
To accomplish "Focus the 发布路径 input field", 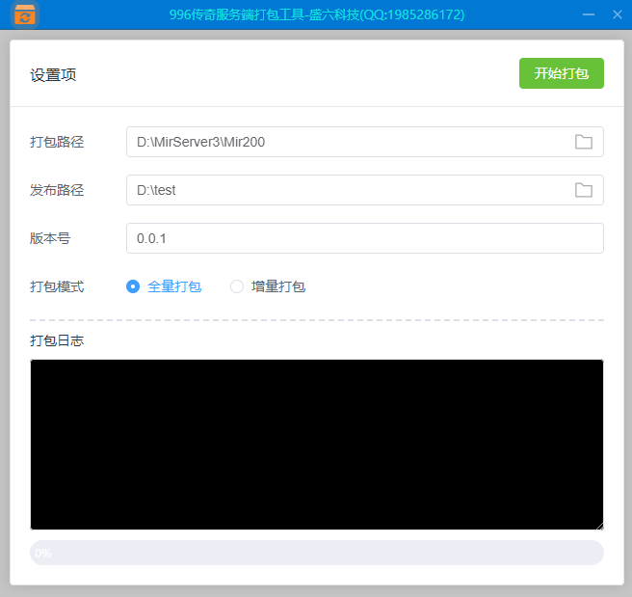I will tap(365, 190).
